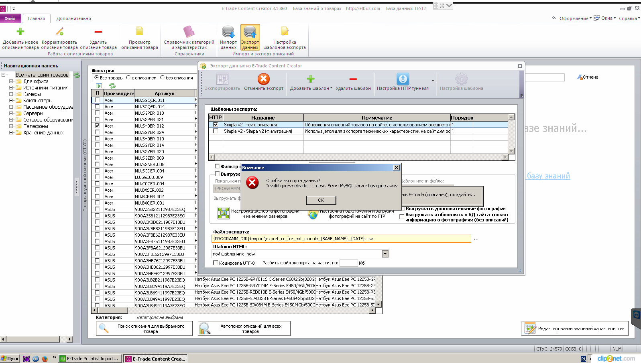
Task: Open FTP photo upload connection settings
Action: (x=313, y=215)
